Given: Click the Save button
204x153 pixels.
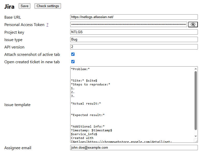Looking at the screenshot, I should pos(25,6).
